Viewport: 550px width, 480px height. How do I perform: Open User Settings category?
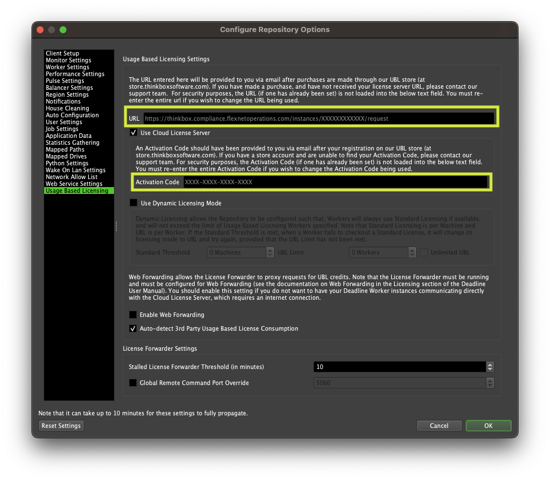coord(79,122)
